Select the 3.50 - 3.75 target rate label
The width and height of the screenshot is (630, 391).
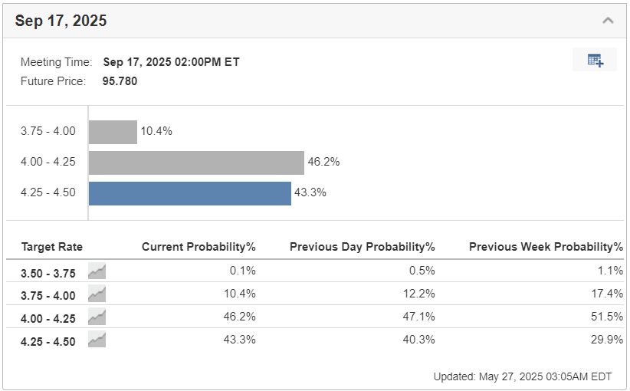[48, 271]
